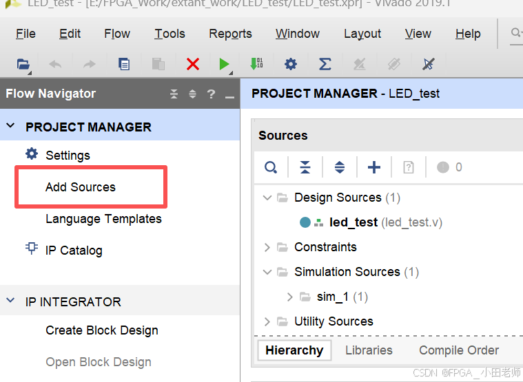Screen dimensions: 523x382
Task: Collapse the PROJECT MANAGER section
Action: 10,127
